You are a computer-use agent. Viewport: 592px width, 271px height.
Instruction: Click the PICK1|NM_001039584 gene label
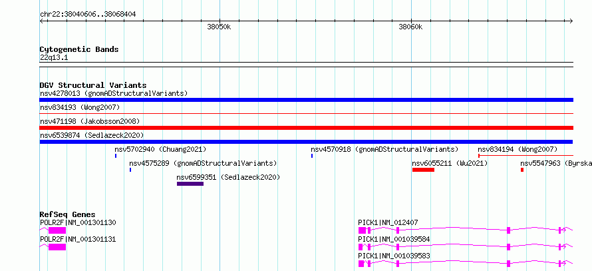[x=394, y=239]
